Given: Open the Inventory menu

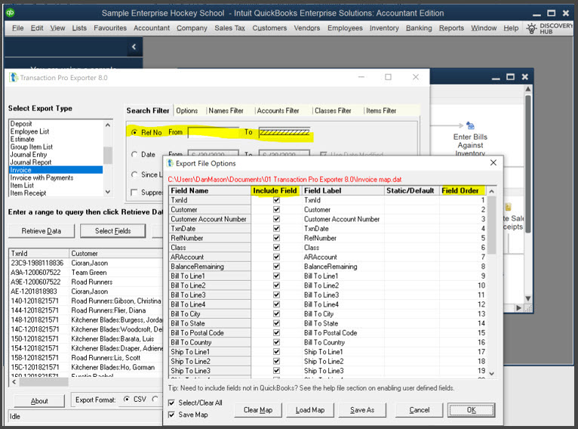Looking at the screenshot, I should coord(384,28).
